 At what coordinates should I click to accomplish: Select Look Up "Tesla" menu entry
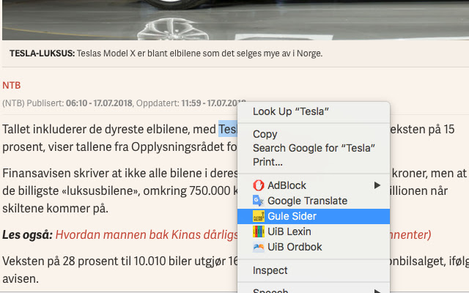coord(314,111)
